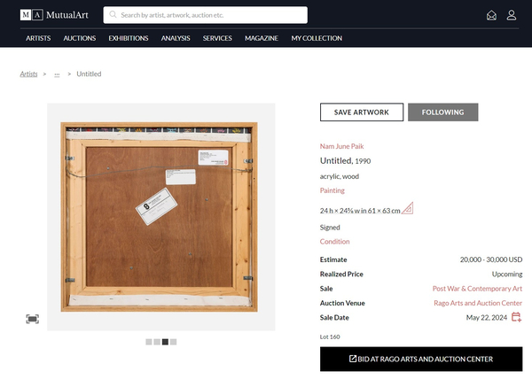532x379 pixels.
Task: Open the Artists menu
Action: [x=38, y=38]
